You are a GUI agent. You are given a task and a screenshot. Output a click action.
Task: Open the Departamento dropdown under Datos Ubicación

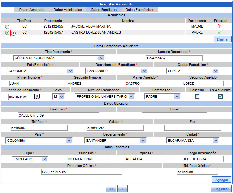click(115, 140)
